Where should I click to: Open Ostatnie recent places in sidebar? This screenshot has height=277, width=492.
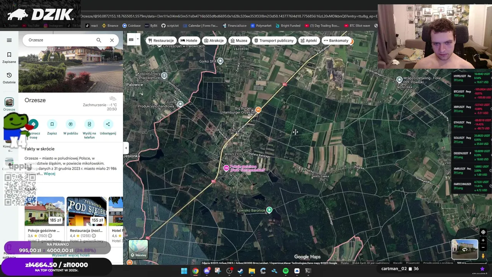[x=9, y=78]
